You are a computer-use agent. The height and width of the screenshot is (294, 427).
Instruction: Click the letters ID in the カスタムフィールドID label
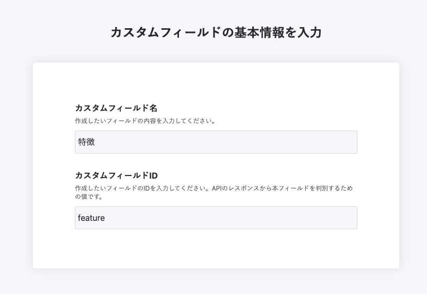pos(153,175)
